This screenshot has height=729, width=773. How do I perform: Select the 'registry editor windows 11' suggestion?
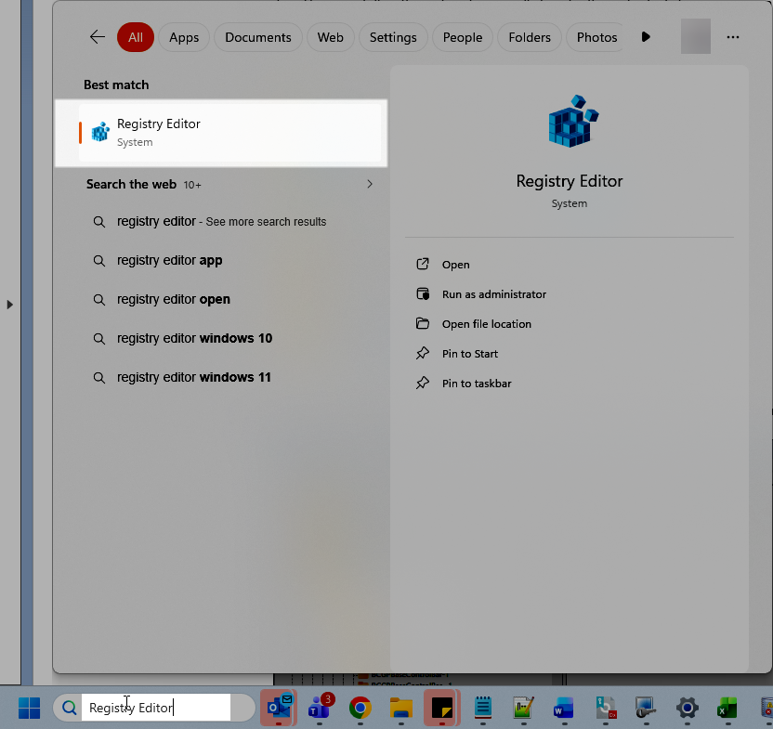pos(194,377)
